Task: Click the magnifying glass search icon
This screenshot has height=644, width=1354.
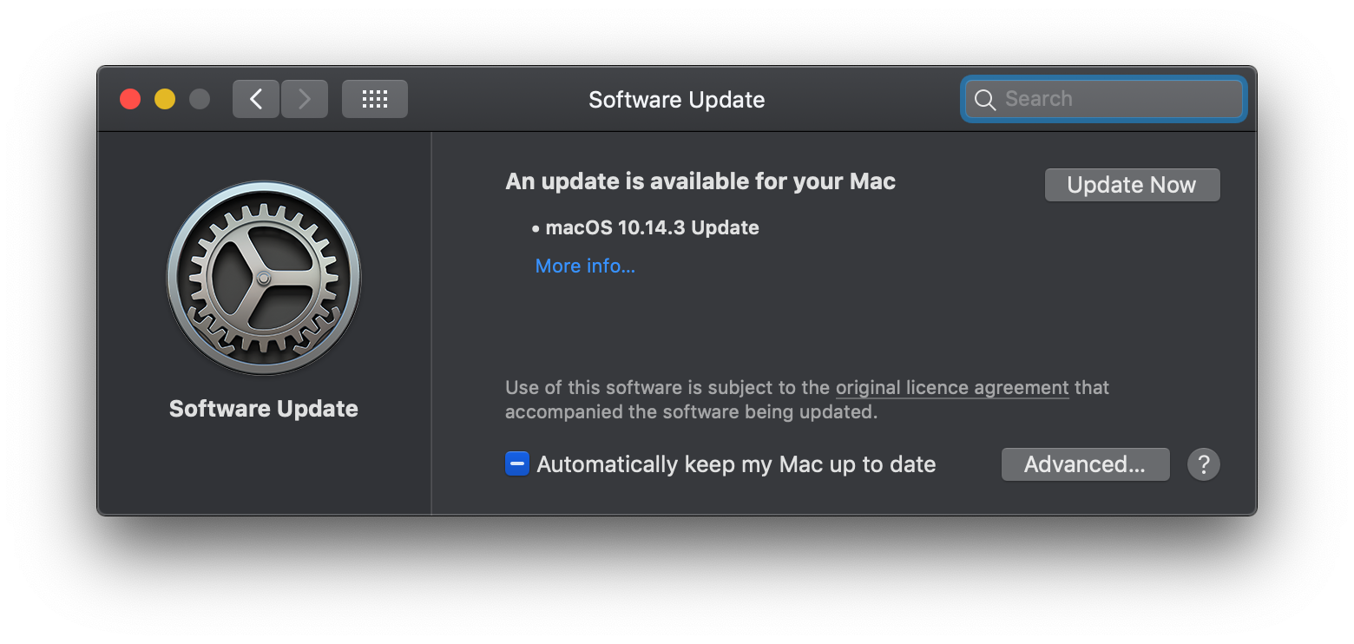Action: (x=985, y=100)
